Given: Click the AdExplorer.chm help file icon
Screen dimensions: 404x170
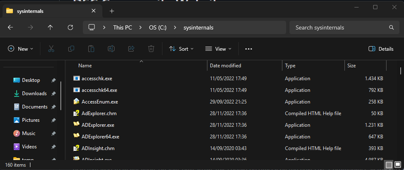Looking at the screenshot, I should (x=77, y=113).
